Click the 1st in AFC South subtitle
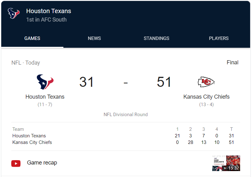Viewport: 252px width, 177px height. click(46, 20)
